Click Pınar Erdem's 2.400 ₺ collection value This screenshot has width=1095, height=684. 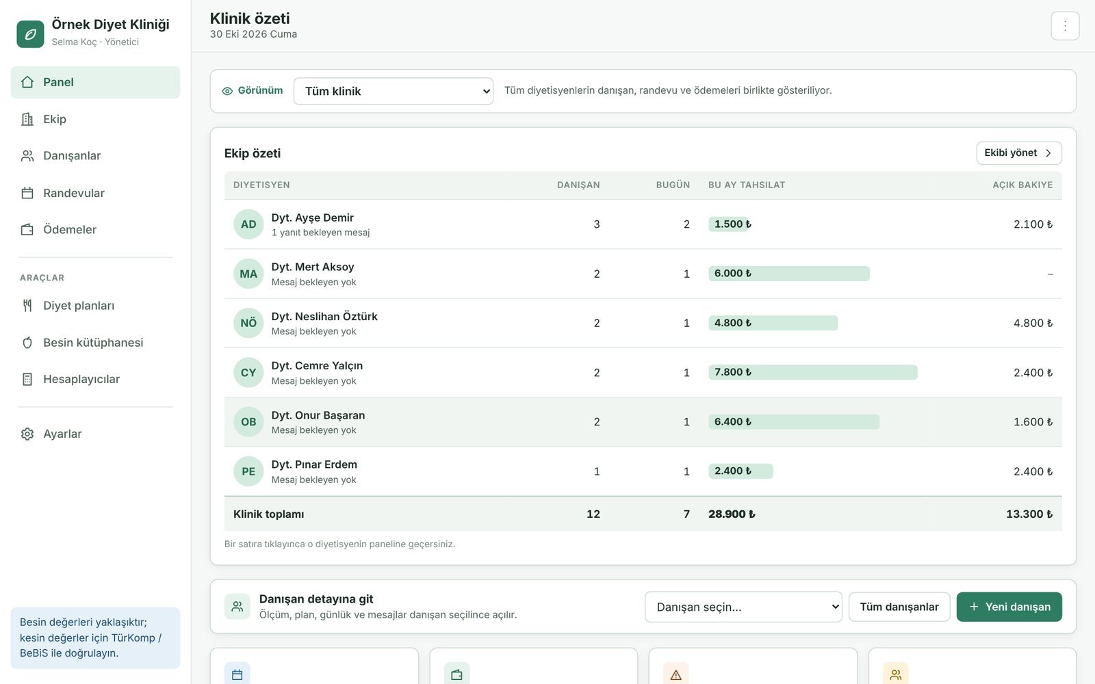point(733,471)
